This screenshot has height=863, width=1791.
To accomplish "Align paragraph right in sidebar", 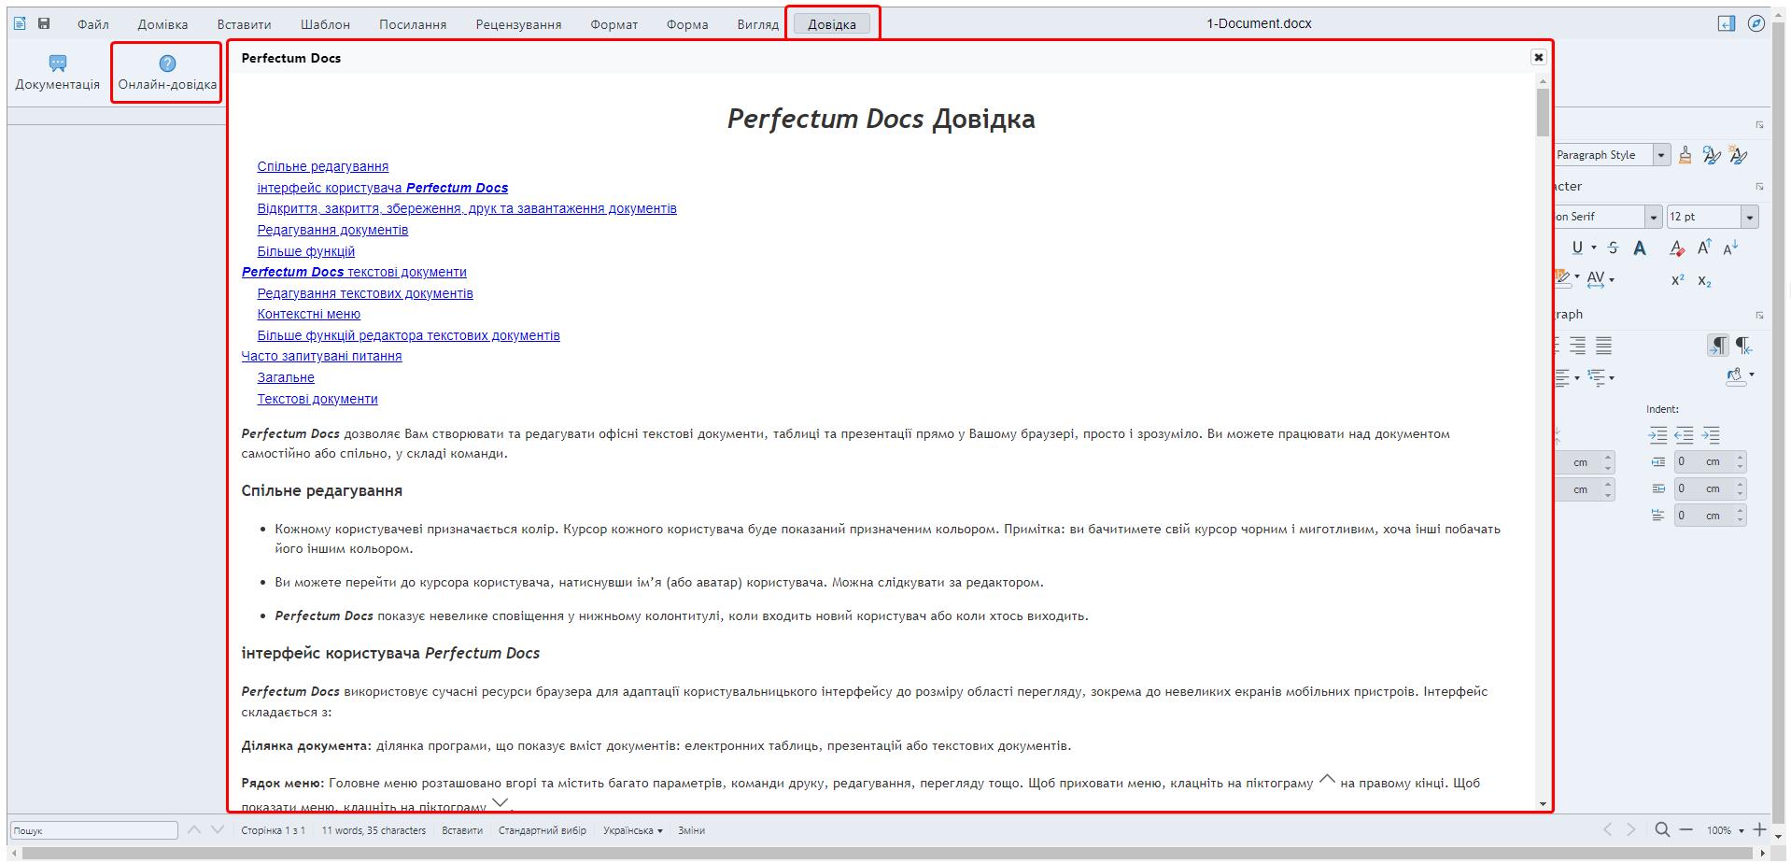I will 1577,346.
